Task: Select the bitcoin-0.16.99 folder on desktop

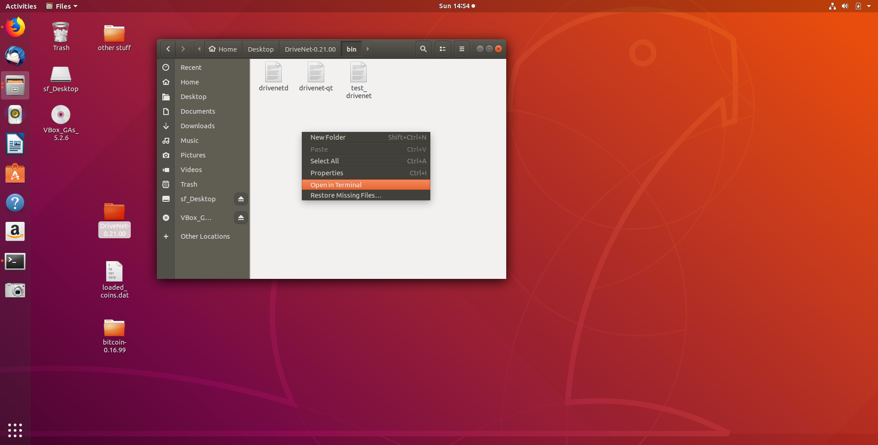Action: click(x=114, y=336)
